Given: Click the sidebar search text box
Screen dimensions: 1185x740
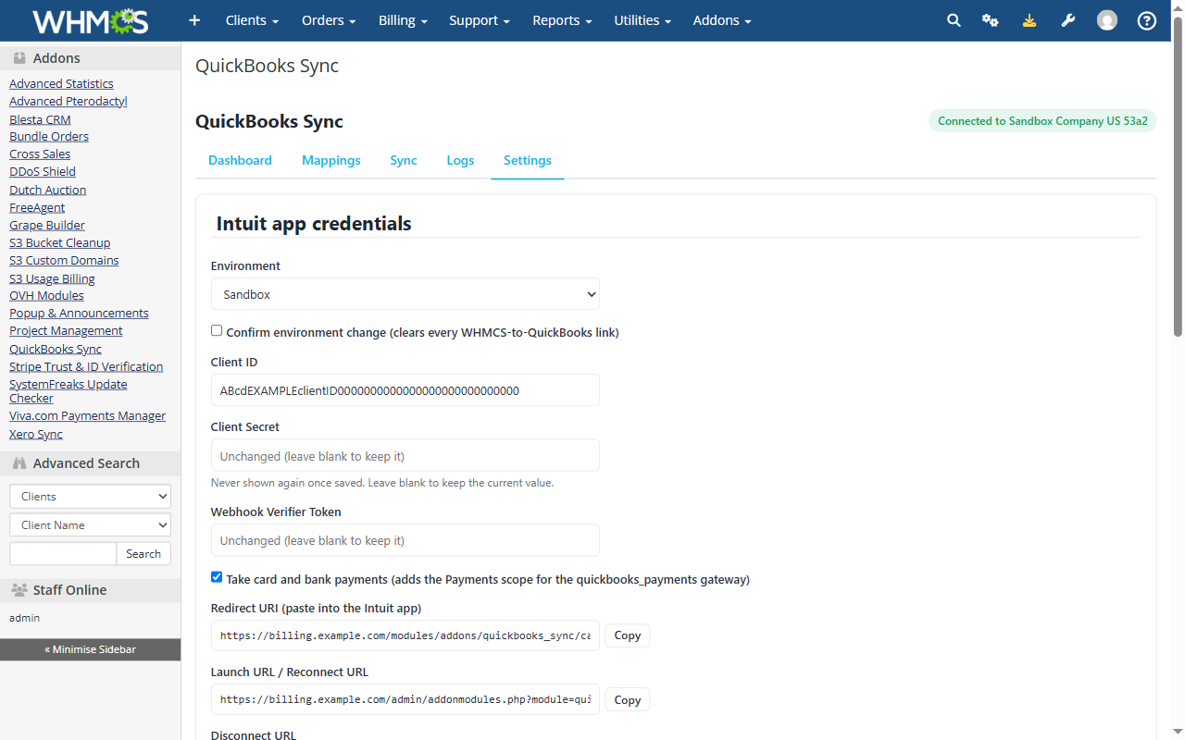Looking at the screenshot, I should (x=63, y=553).
